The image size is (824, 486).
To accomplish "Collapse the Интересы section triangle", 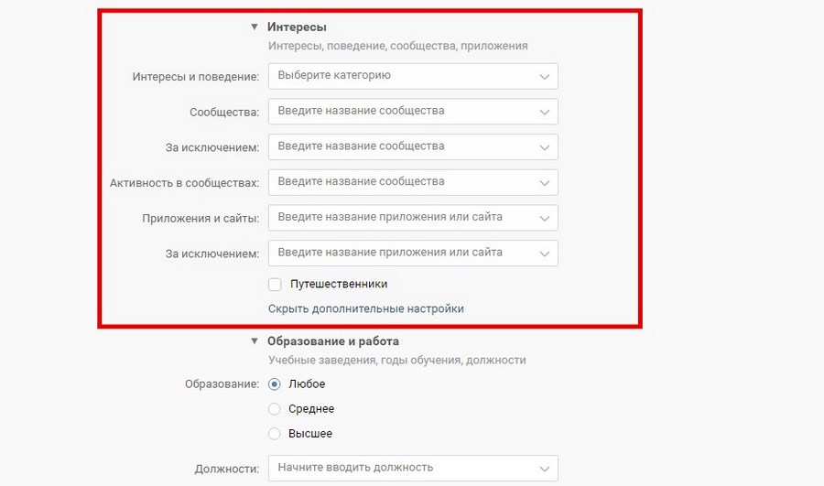I will pos(255,27).
